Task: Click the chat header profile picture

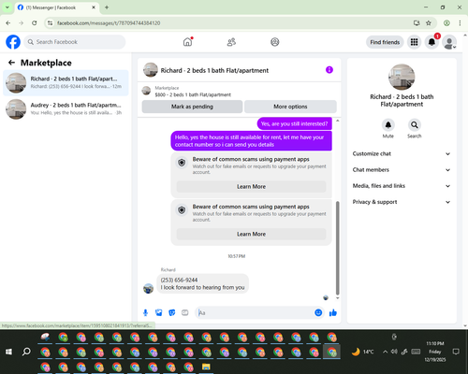Action: [151, 70]
